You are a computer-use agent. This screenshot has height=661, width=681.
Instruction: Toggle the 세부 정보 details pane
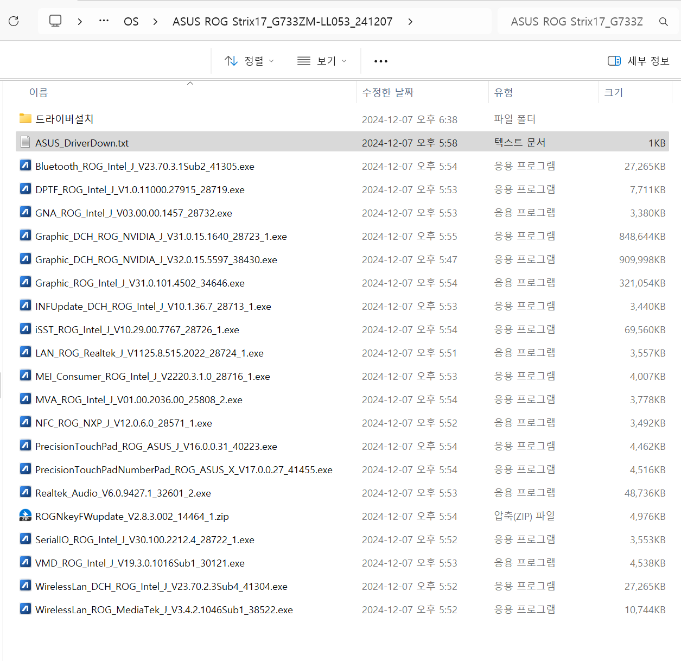[x=639, y=61]
